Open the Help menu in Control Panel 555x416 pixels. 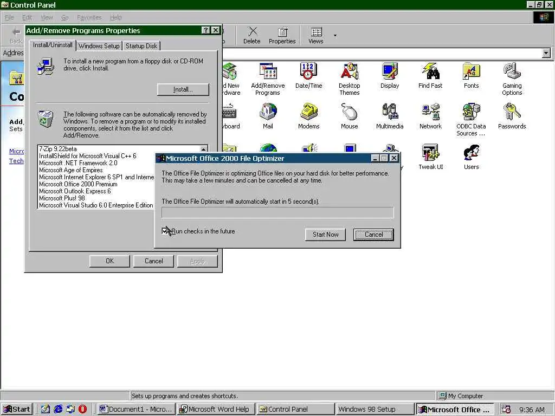pos(116,17)
